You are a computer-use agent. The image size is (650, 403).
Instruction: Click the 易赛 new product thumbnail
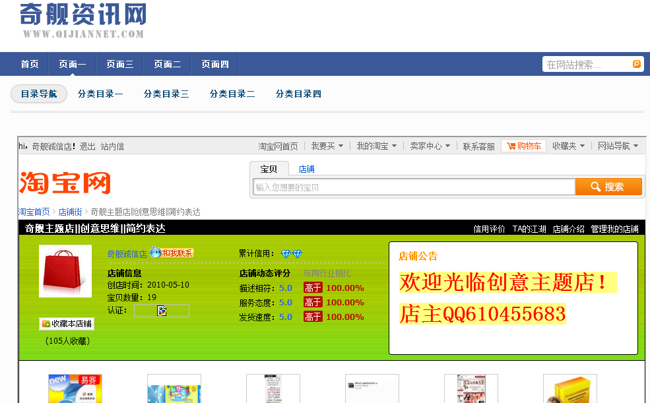(x=75, y=388)
